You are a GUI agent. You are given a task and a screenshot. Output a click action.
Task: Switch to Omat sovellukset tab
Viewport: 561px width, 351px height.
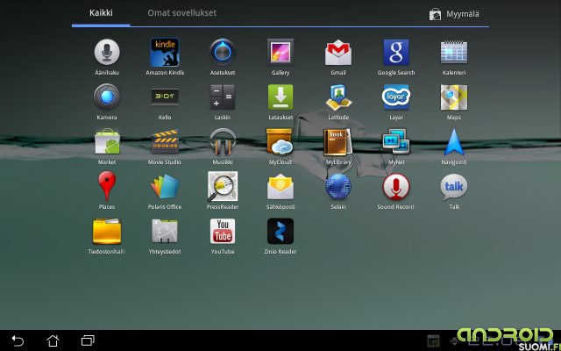181,13
